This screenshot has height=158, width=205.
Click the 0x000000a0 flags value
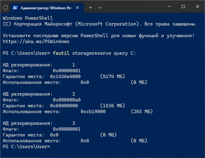(x=67, y=100)
